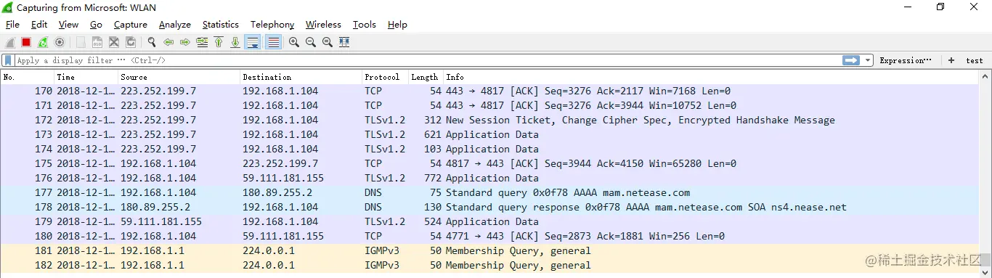Open the Statistics menu
This screenshot has width=992, height=278.
[x=220, y=25]
